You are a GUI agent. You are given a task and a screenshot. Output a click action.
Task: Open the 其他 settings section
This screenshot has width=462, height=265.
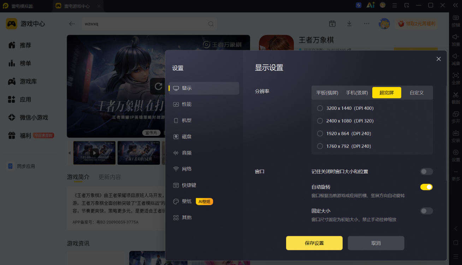(x=204, y=217)
